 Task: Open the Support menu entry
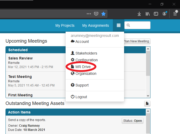pyautogui.click(x=82, y=85)
